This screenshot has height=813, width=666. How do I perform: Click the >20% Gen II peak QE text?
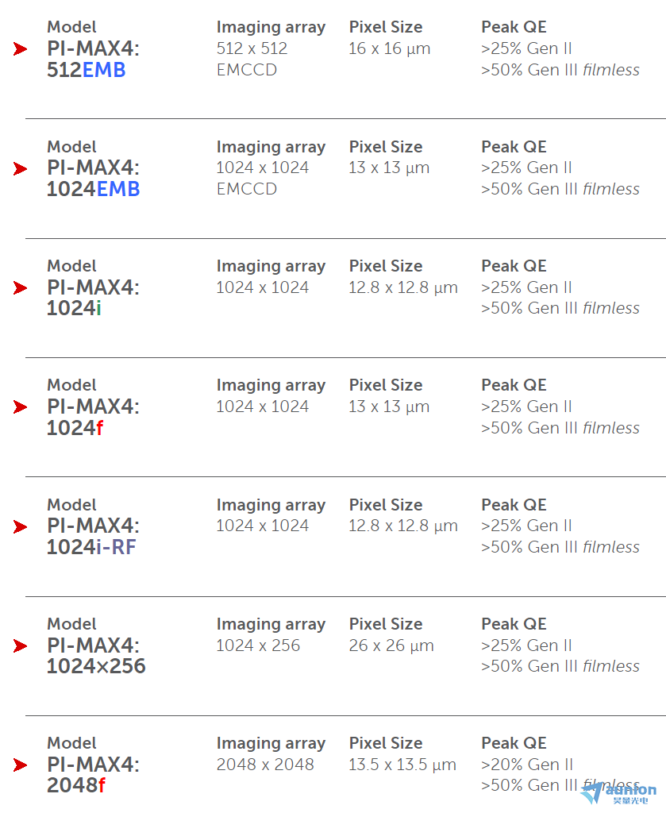(527, 765)
